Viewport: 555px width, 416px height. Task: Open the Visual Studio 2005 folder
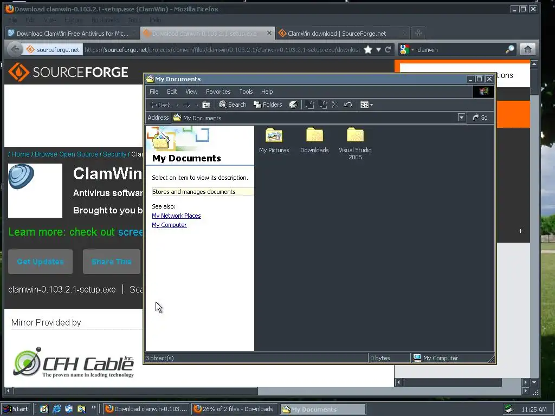pos(355,144)
